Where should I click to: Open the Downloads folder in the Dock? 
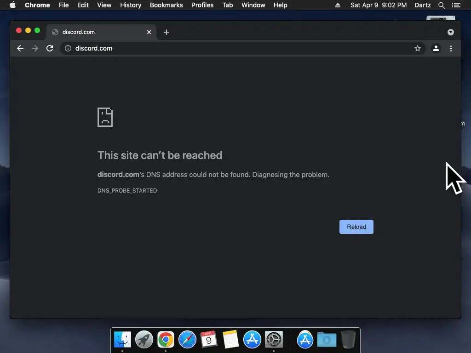pos(327,340)
